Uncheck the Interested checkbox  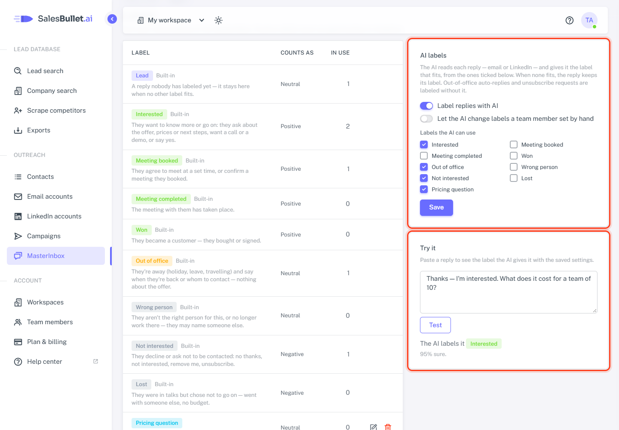tap(424, 144)
